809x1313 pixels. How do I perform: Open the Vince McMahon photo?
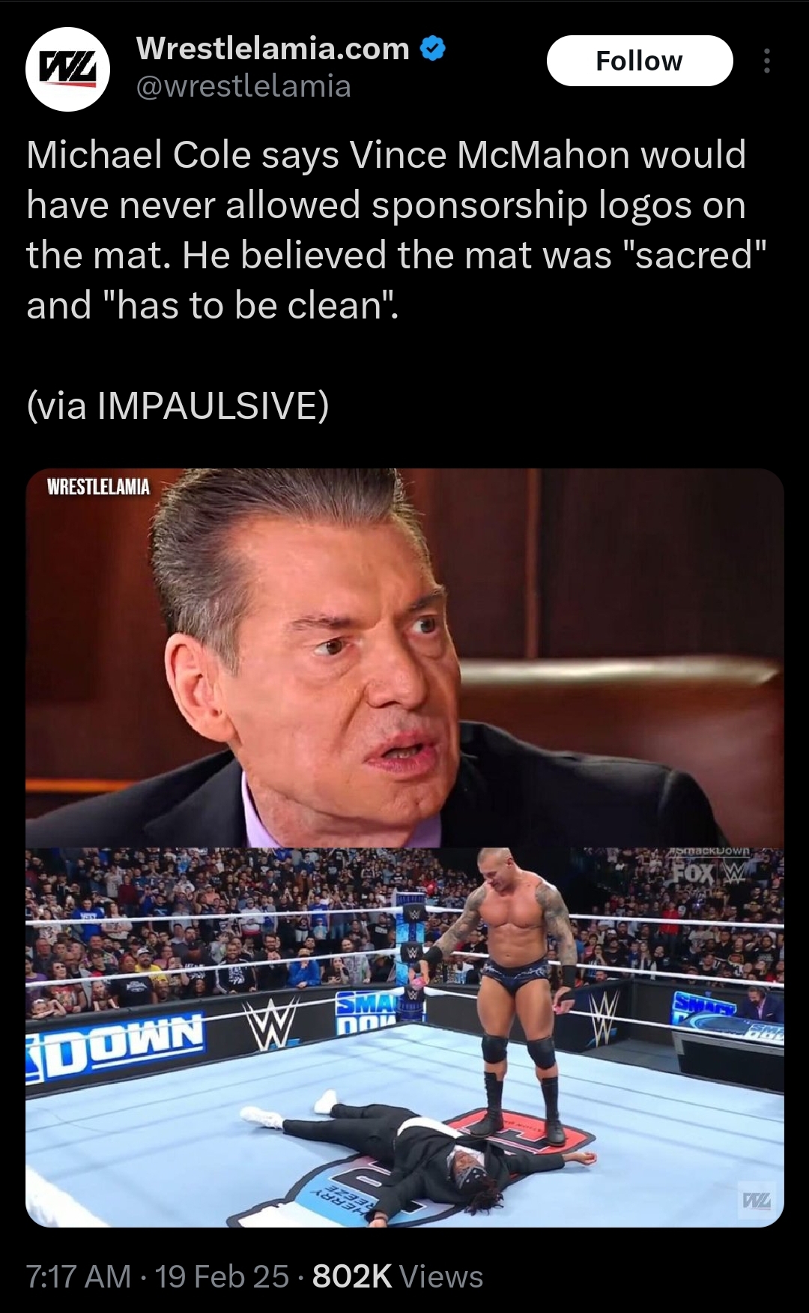click(x=404, y=658)
